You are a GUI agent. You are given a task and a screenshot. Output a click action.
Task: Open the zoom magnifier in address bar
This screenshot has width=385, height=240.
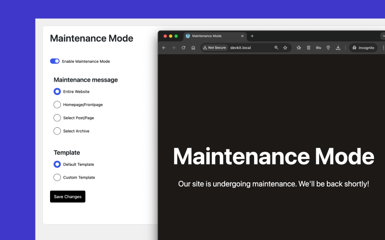click(x=276, y=48)
